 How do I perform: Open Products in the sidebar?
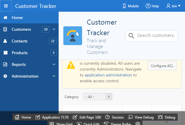coord(20,53)
